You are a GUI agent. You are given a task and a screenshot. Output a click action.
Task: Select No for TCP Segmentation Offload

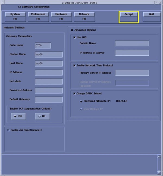pyautogui.click(x=42, y=116)
